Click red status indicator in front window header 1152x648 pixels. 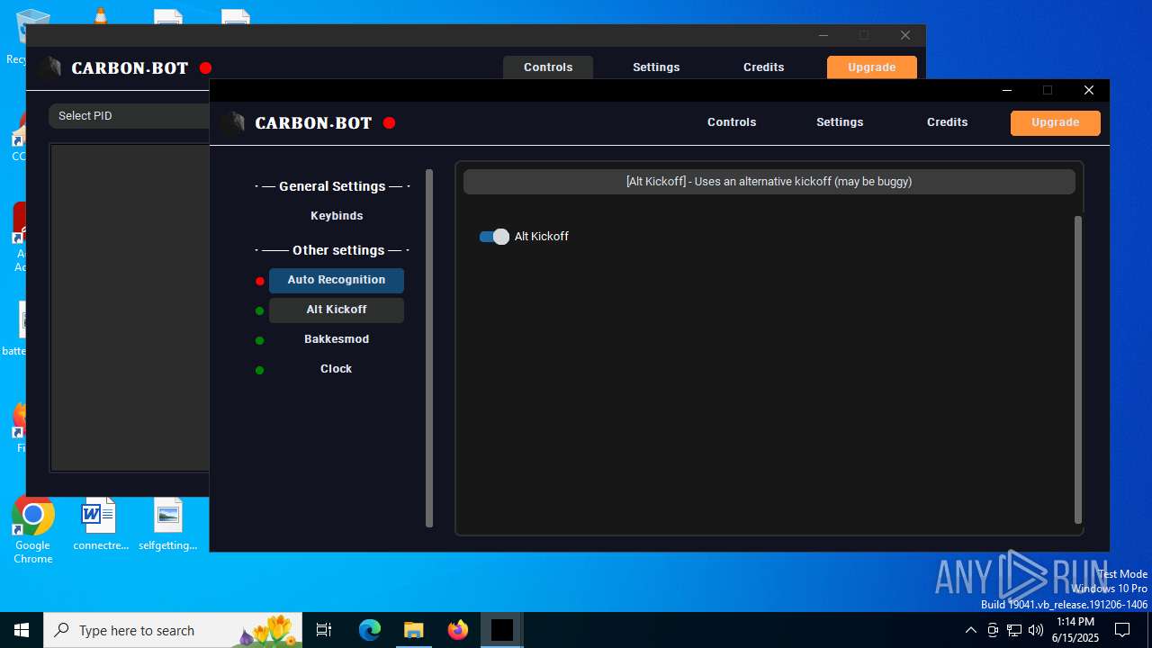coord(389,123)
